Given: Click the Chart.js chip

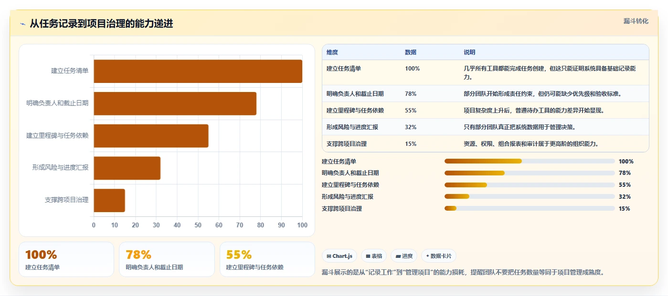Looking at the screenshot, I should pos(339,256).
